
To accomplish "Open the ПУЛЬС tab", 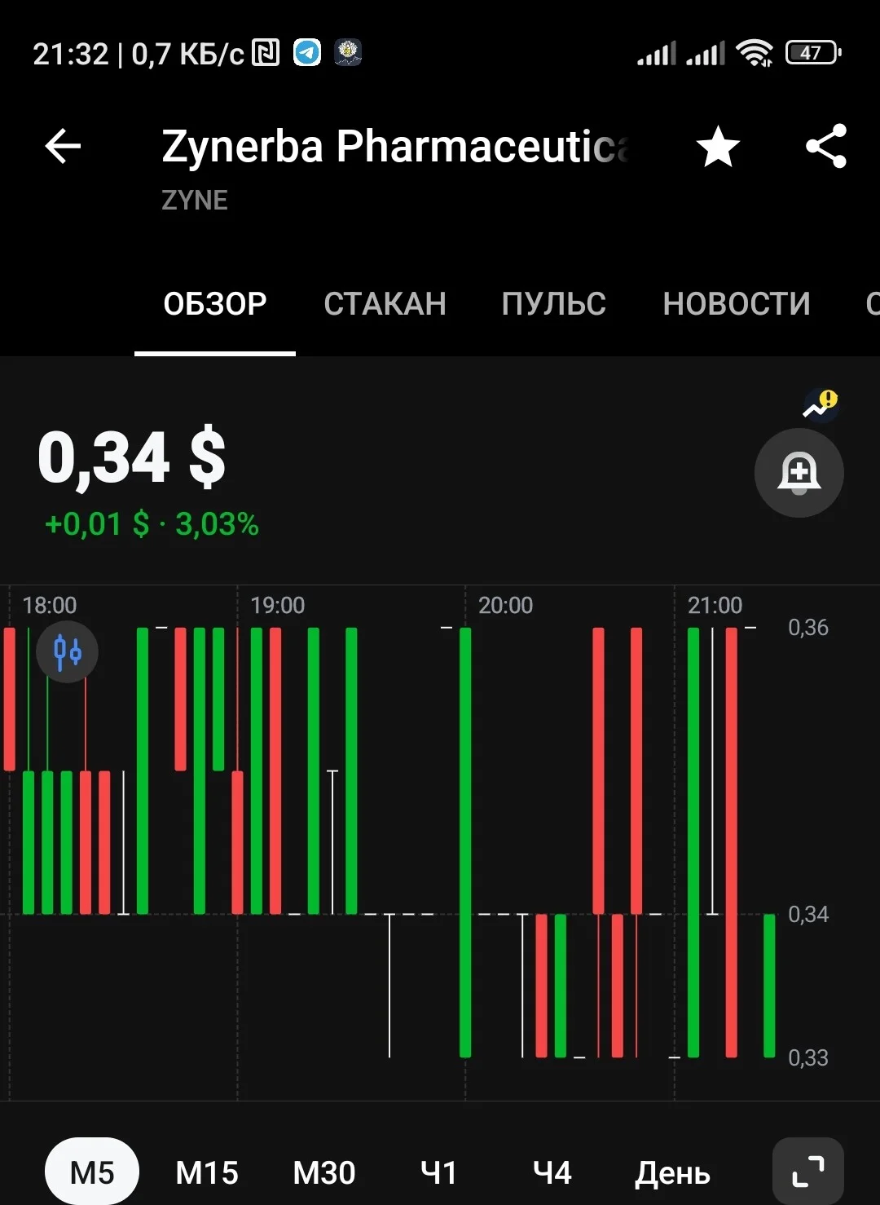I will pos(554,304).
